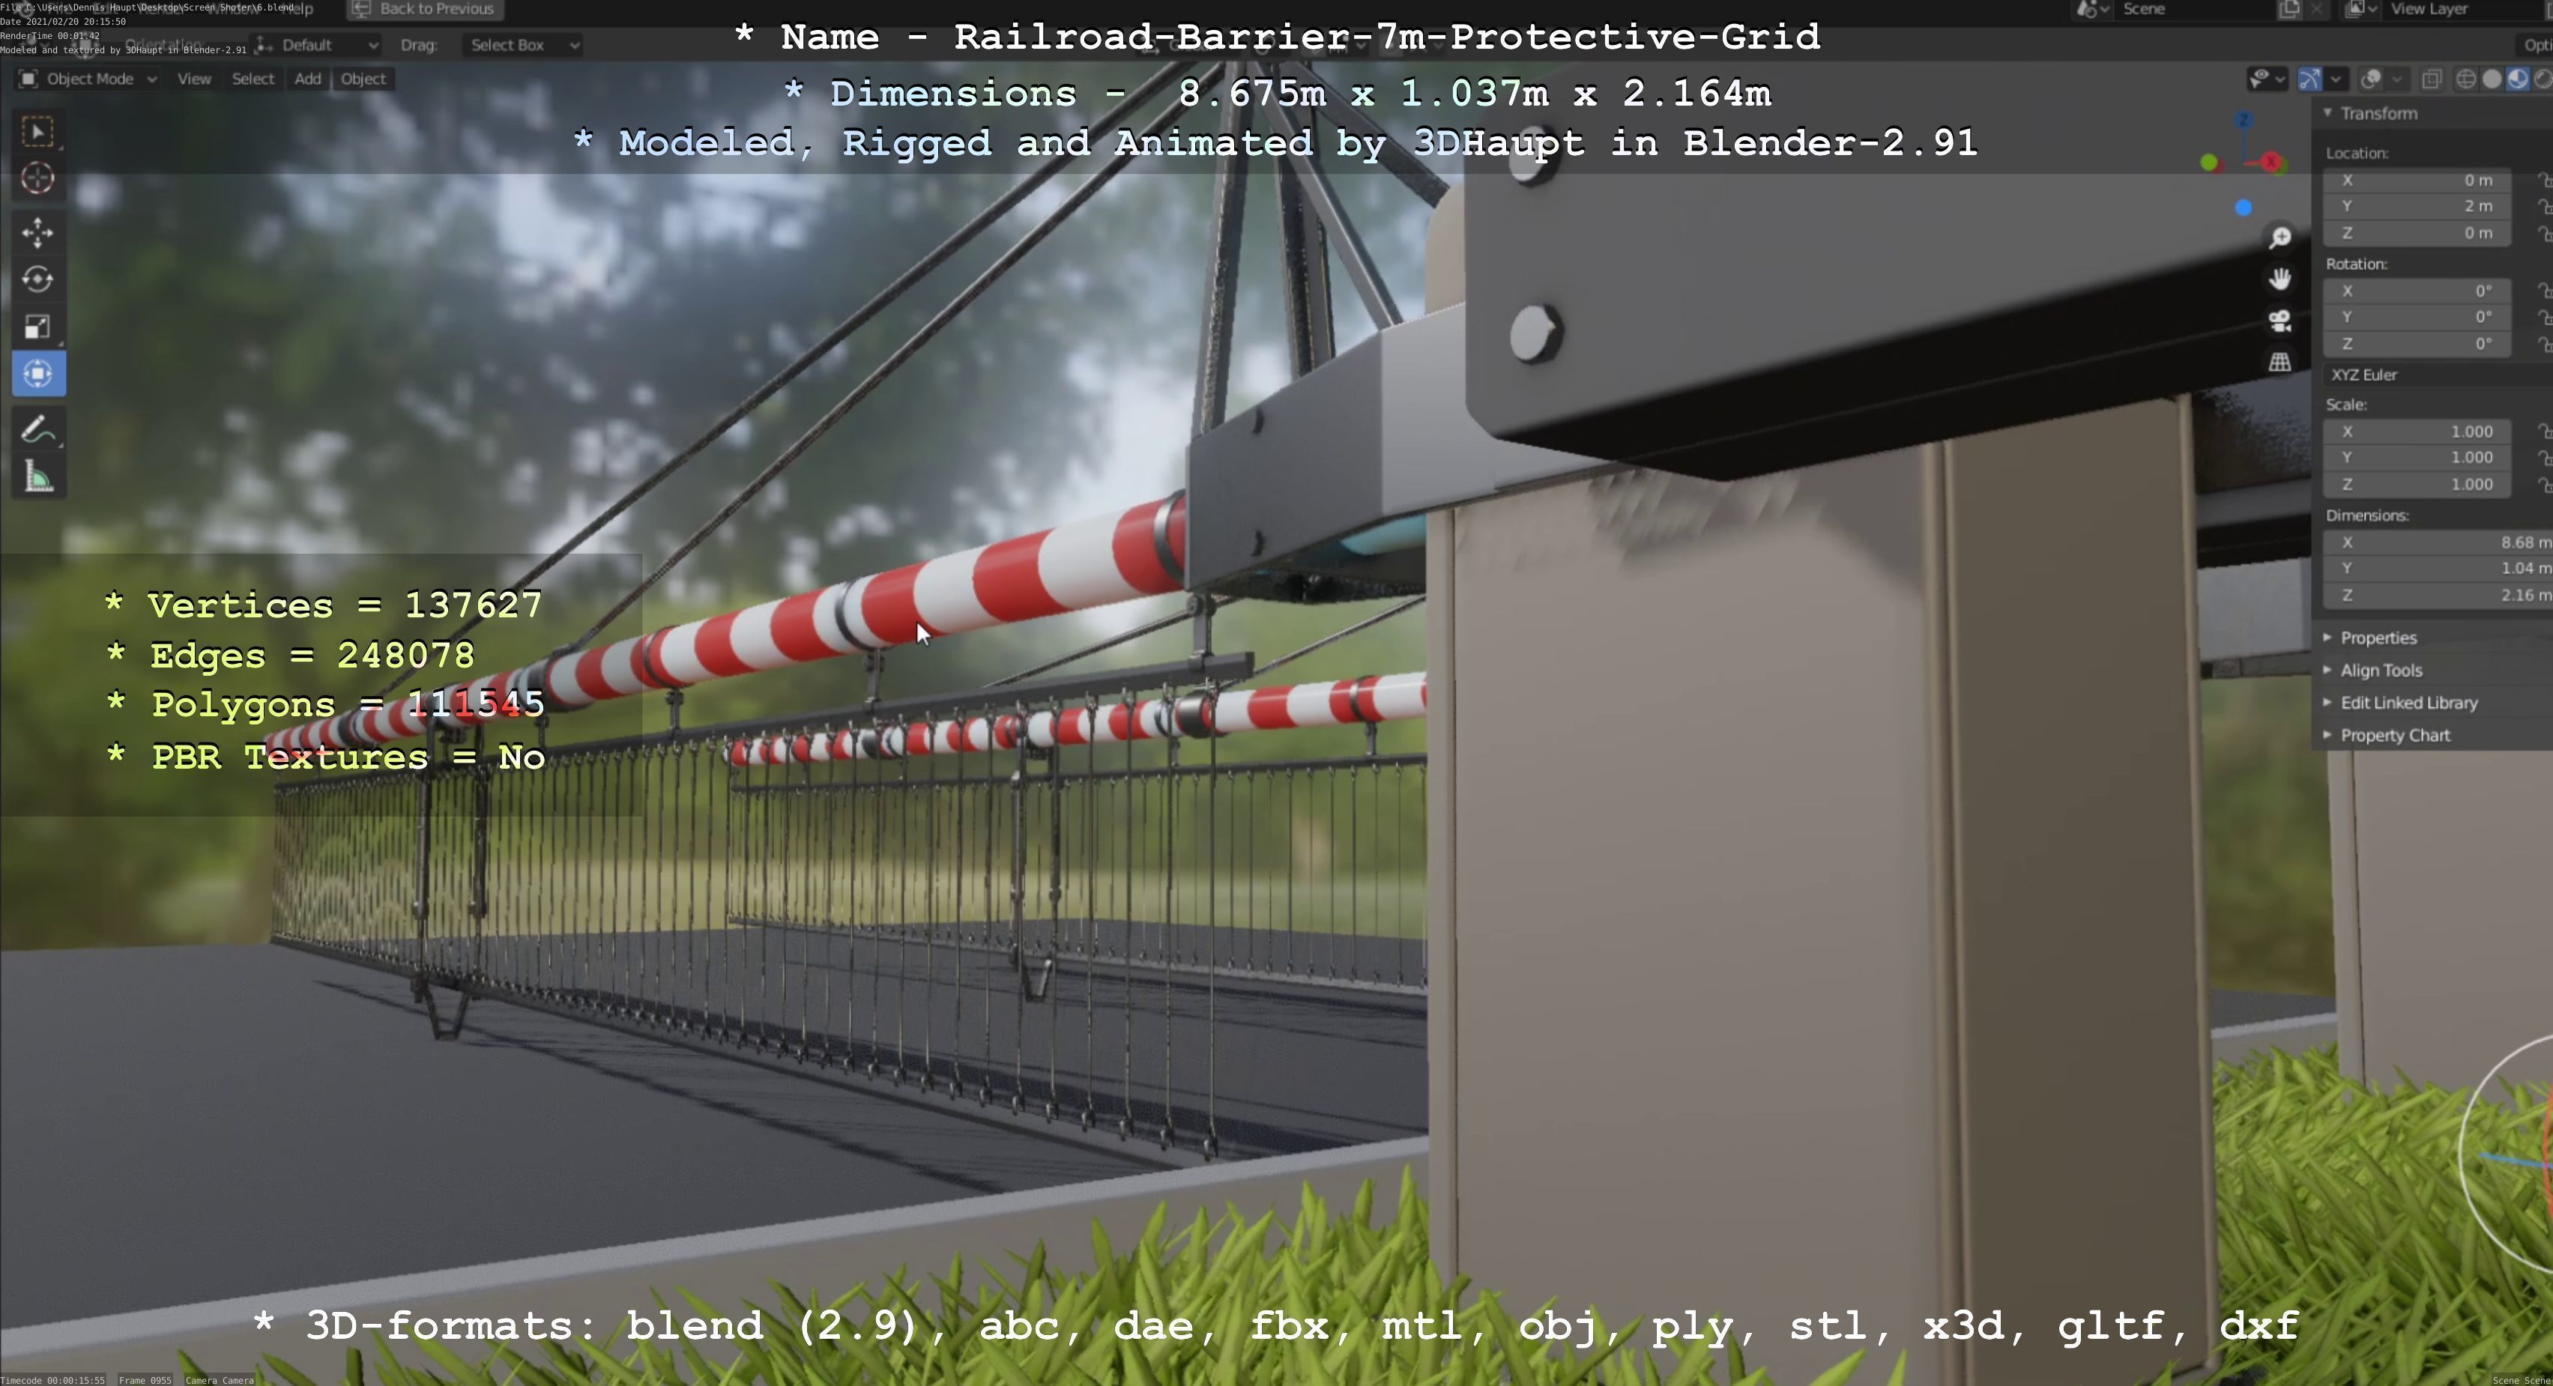Click the pan hand viewport icon

[x=2280, y=279]
